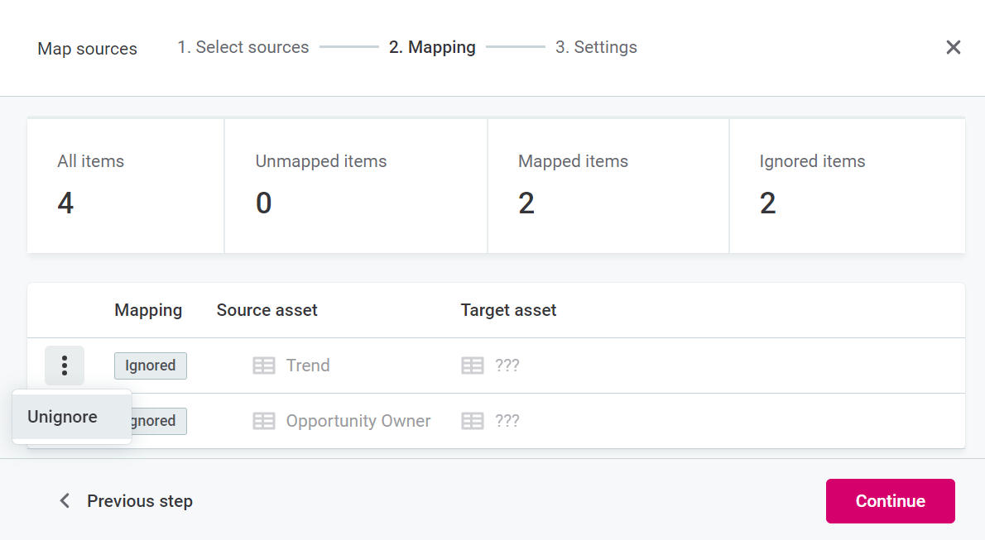
Task: Click target asset table icon in Trend row
Action: click(x=472, y=366)
